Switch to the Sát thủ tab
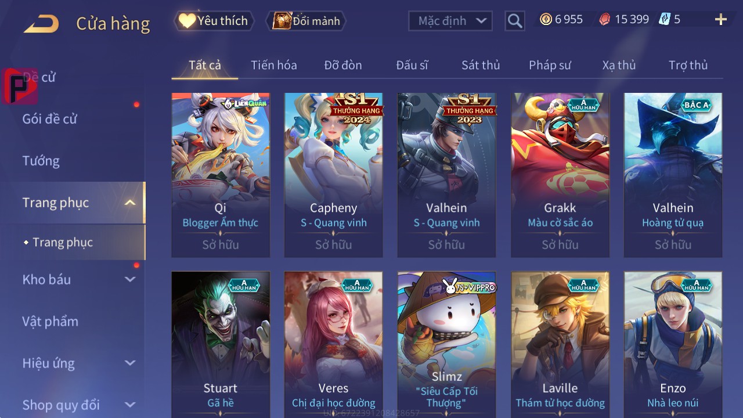The width and height of the screenshot is (743, 418). pos(481,65)
